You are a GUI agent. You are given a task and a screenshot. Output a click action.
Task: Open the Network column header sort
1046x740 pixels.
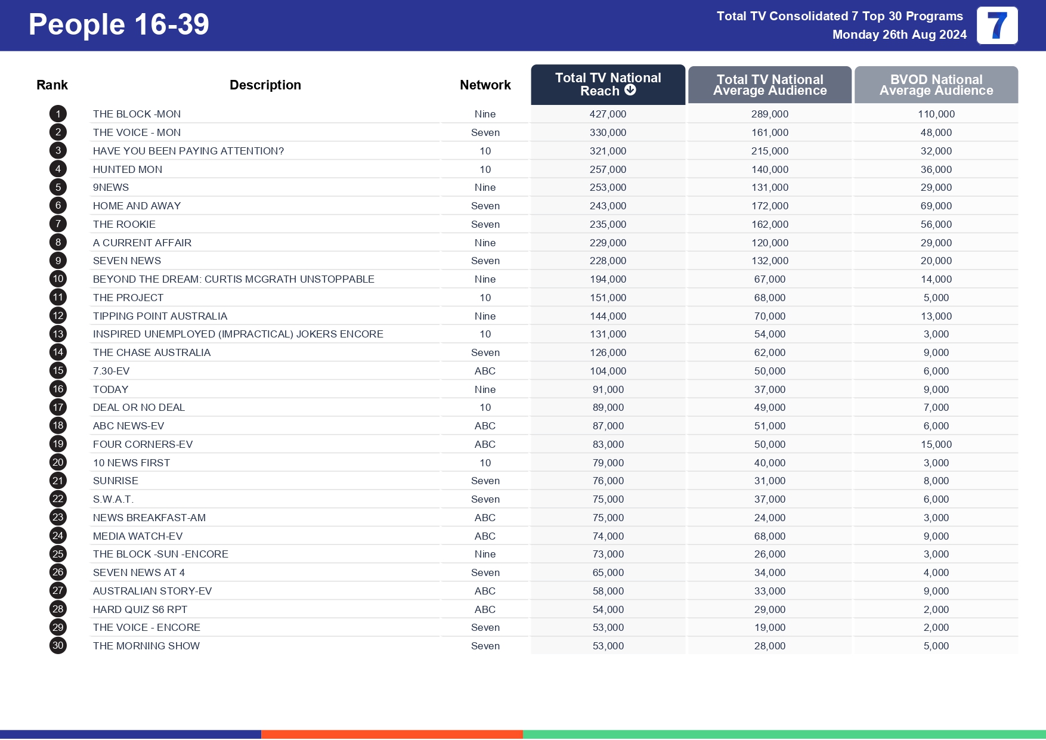pos(485,85)
